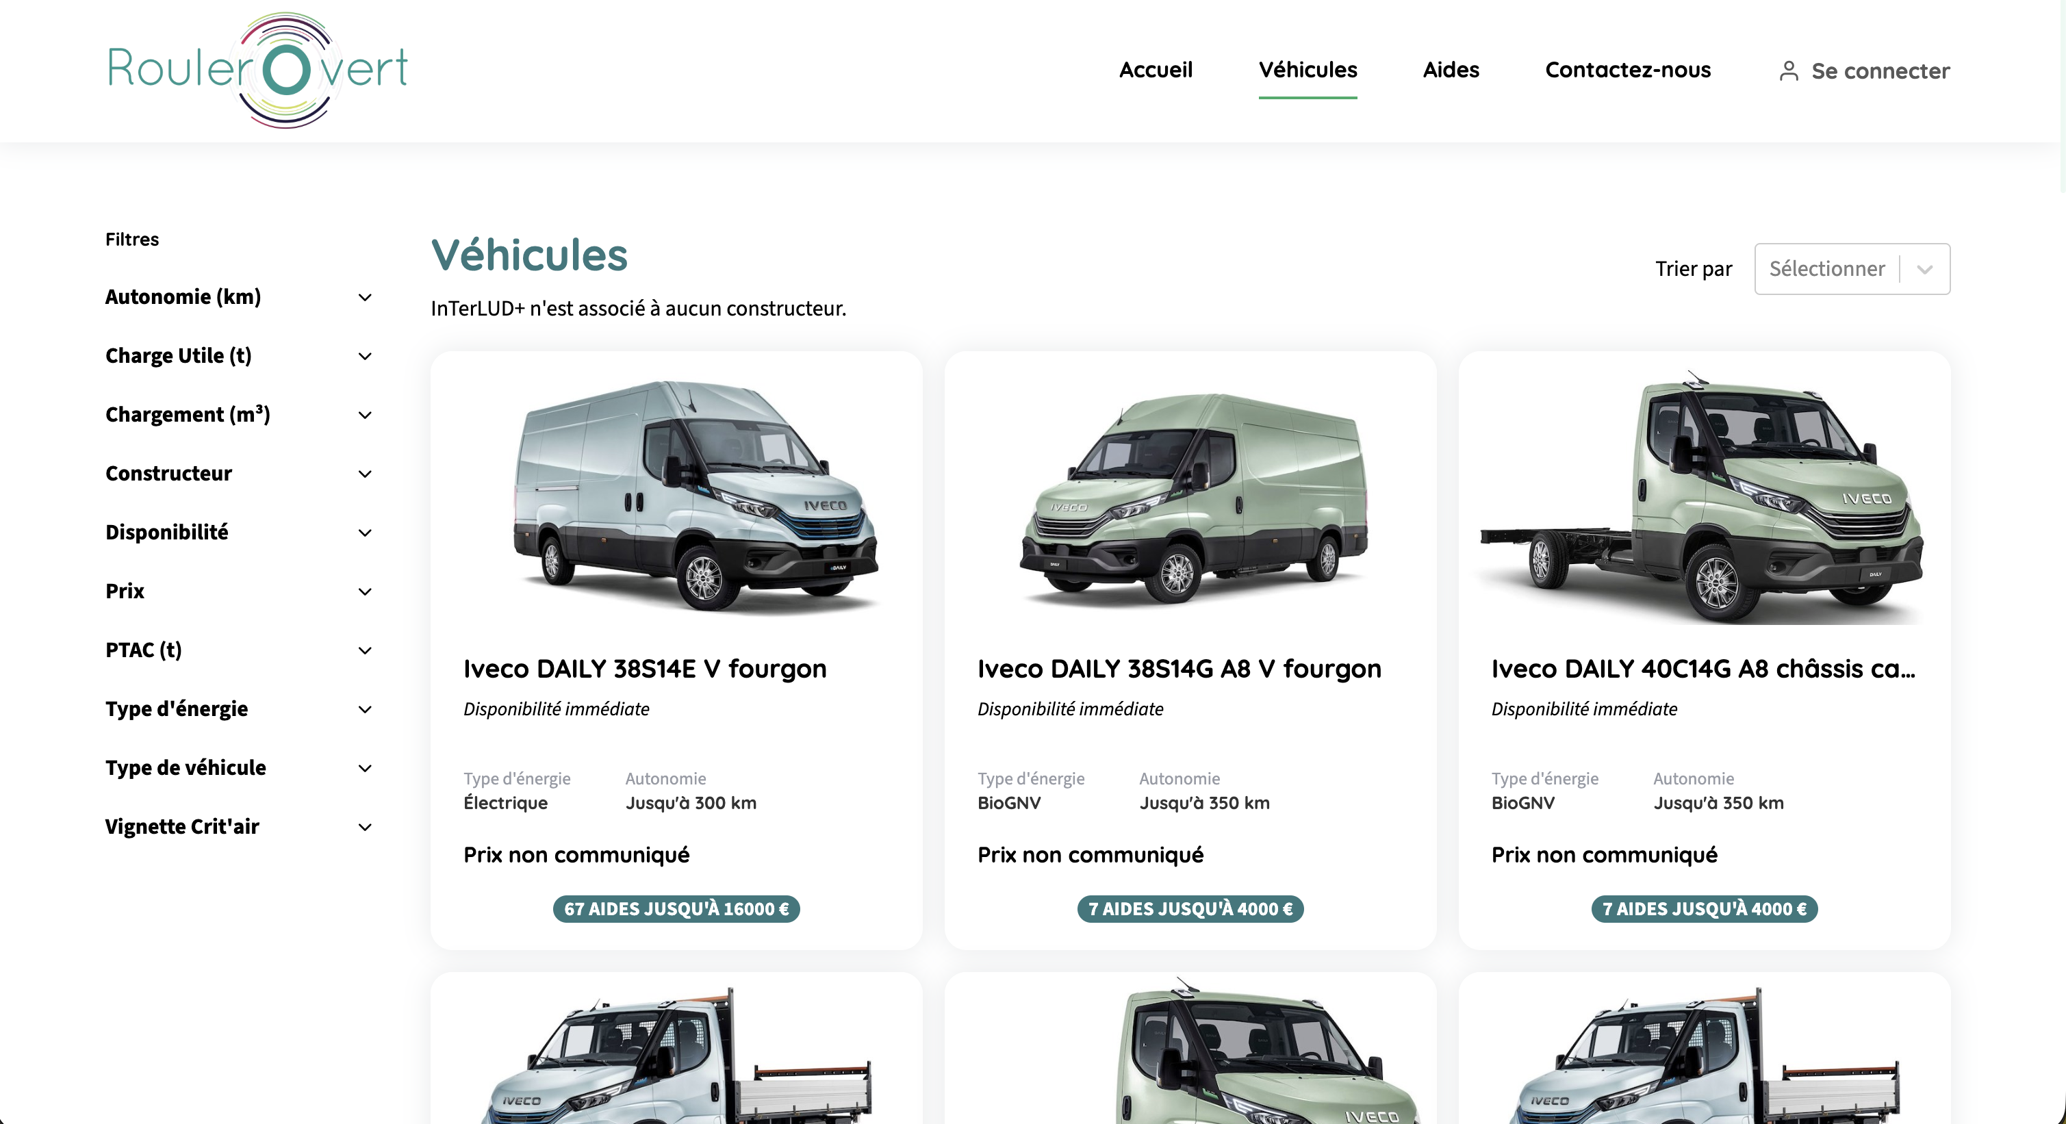Open the Trier par Sélectionner dropdown
The height and width of the screenshot is (1124, 2066).
1827,268
